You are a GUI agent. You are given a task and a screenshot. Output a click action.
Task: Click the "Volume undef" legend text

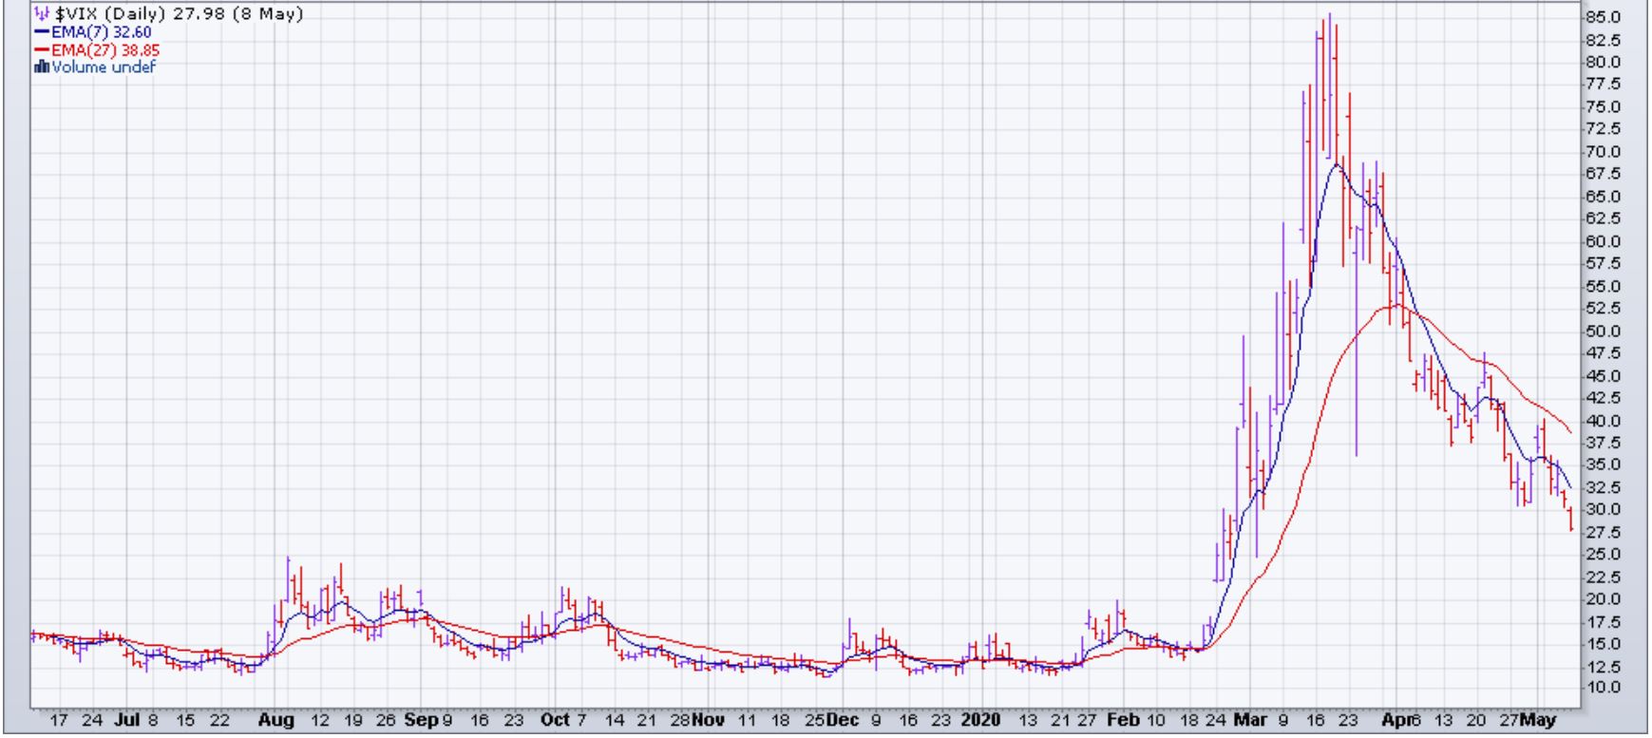104,67
